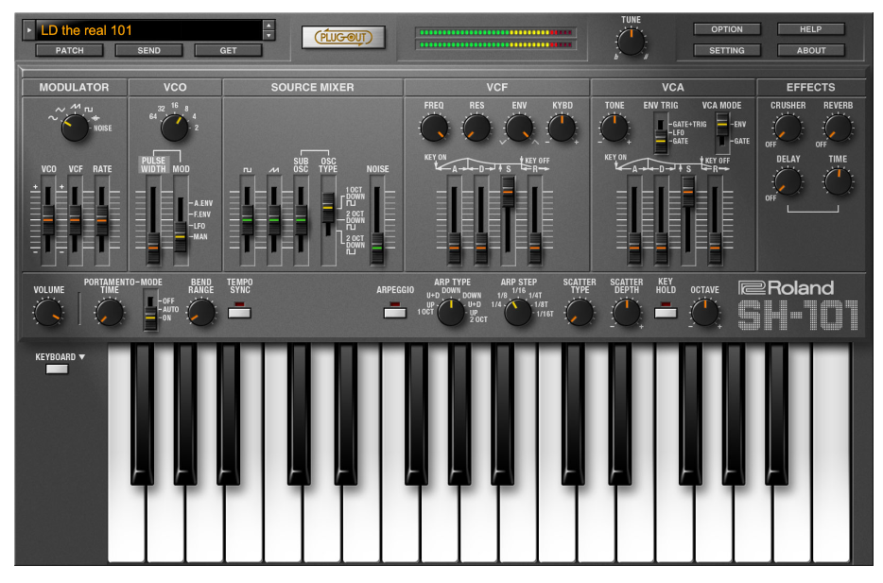Expand the KEYBOARD dropdown arrow
Viewport: 883px width, 583px height.
coord(82,357)
